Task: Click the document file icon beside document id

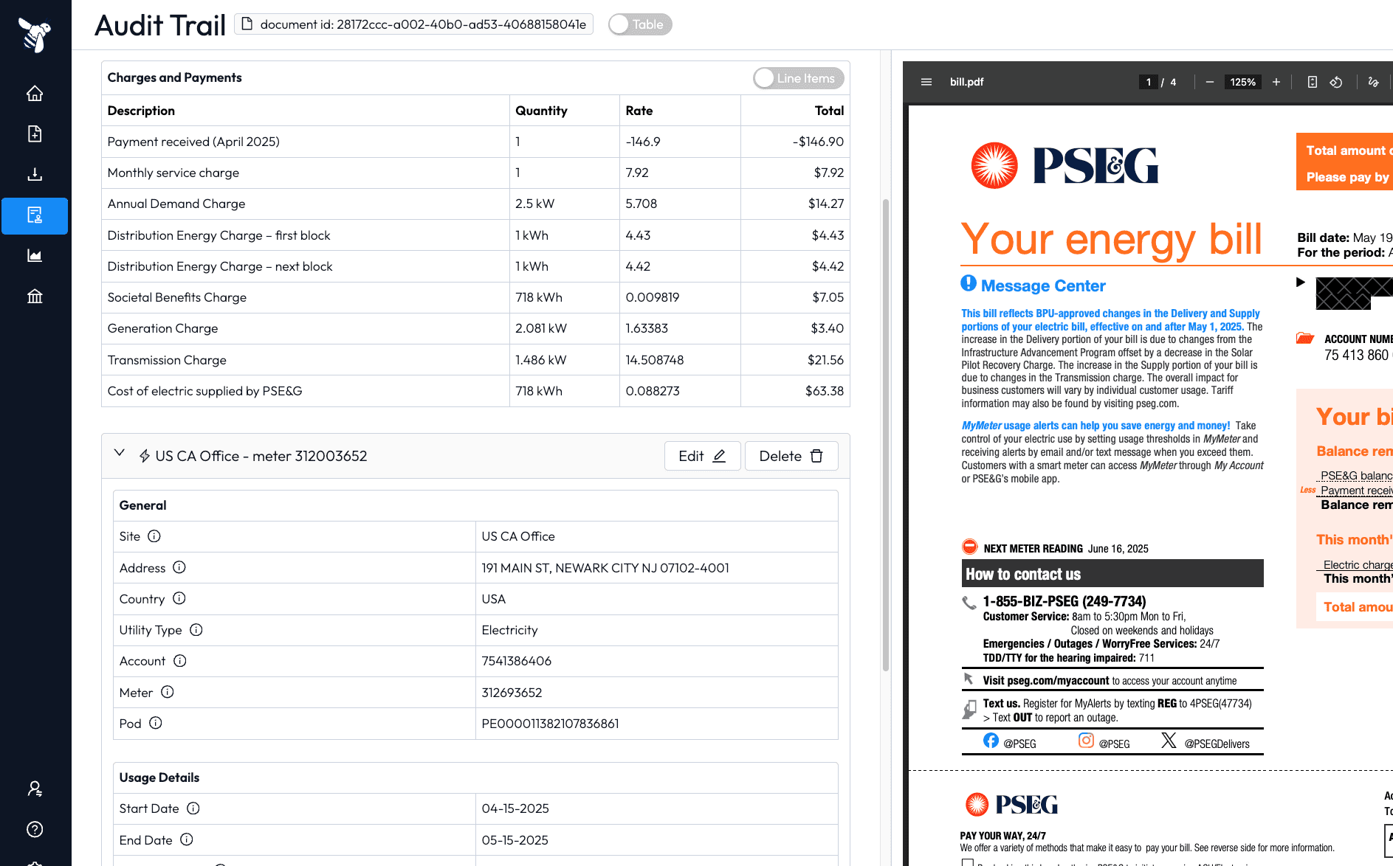Action: [x=247, y=24]
